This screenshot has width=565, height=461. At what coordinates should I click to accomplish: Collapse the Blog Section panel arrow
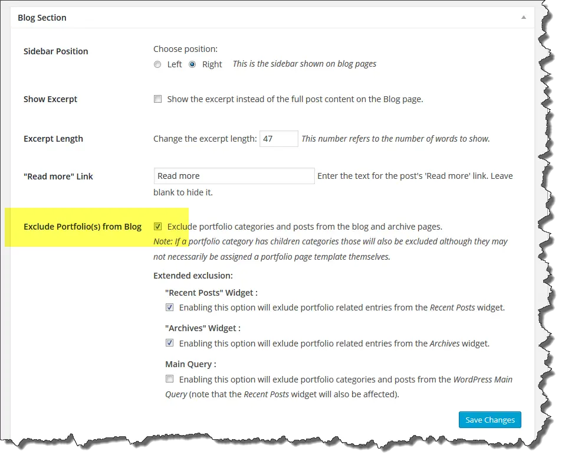click(523, 18)
